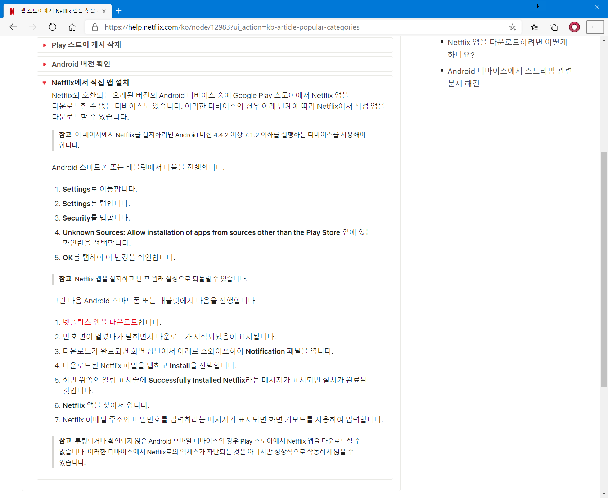
Task: Open the browser home page
Action: (x=72, y=27)
